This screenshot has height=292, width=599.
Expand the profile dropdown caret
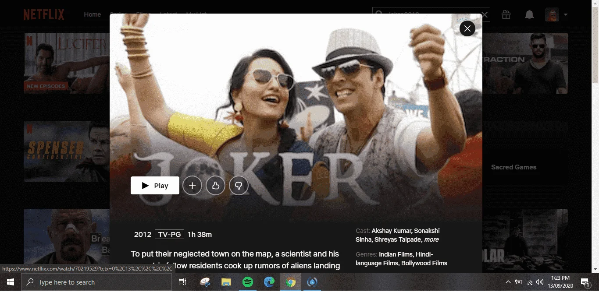click(565, 14)
